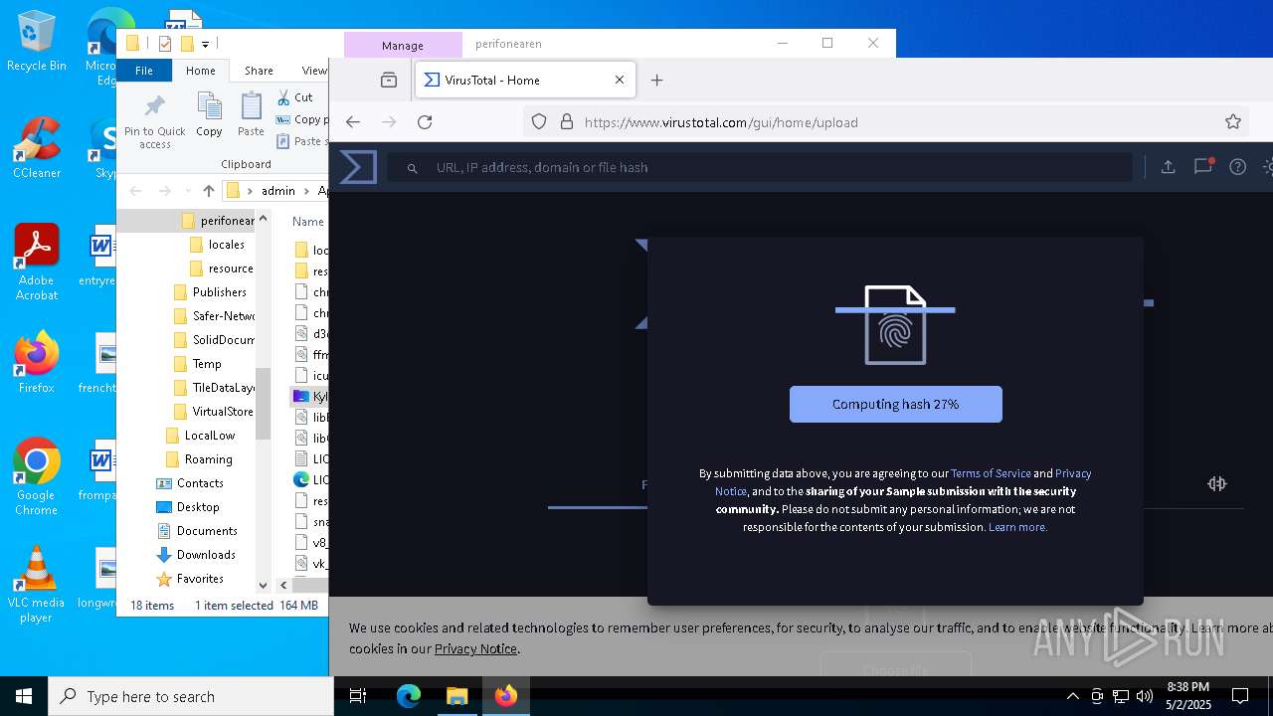
Task: Click the Computing hash 27% progress button
Action: 895,405
